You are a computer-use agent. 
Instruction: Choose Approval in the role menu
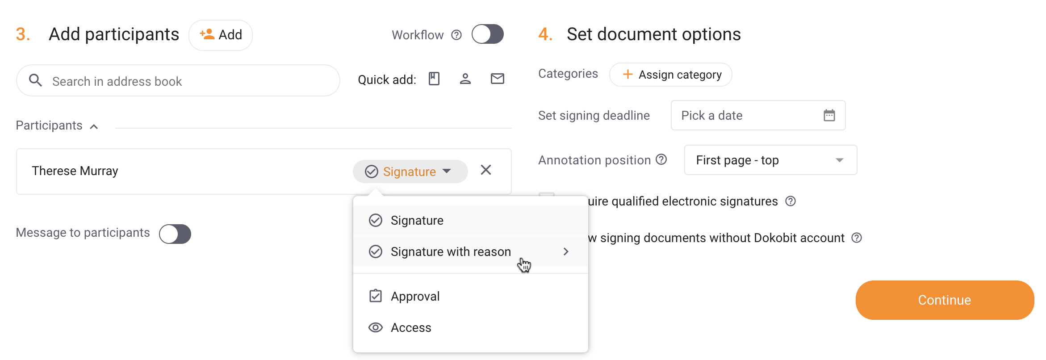pyautogui.click(x=415, y=296)
